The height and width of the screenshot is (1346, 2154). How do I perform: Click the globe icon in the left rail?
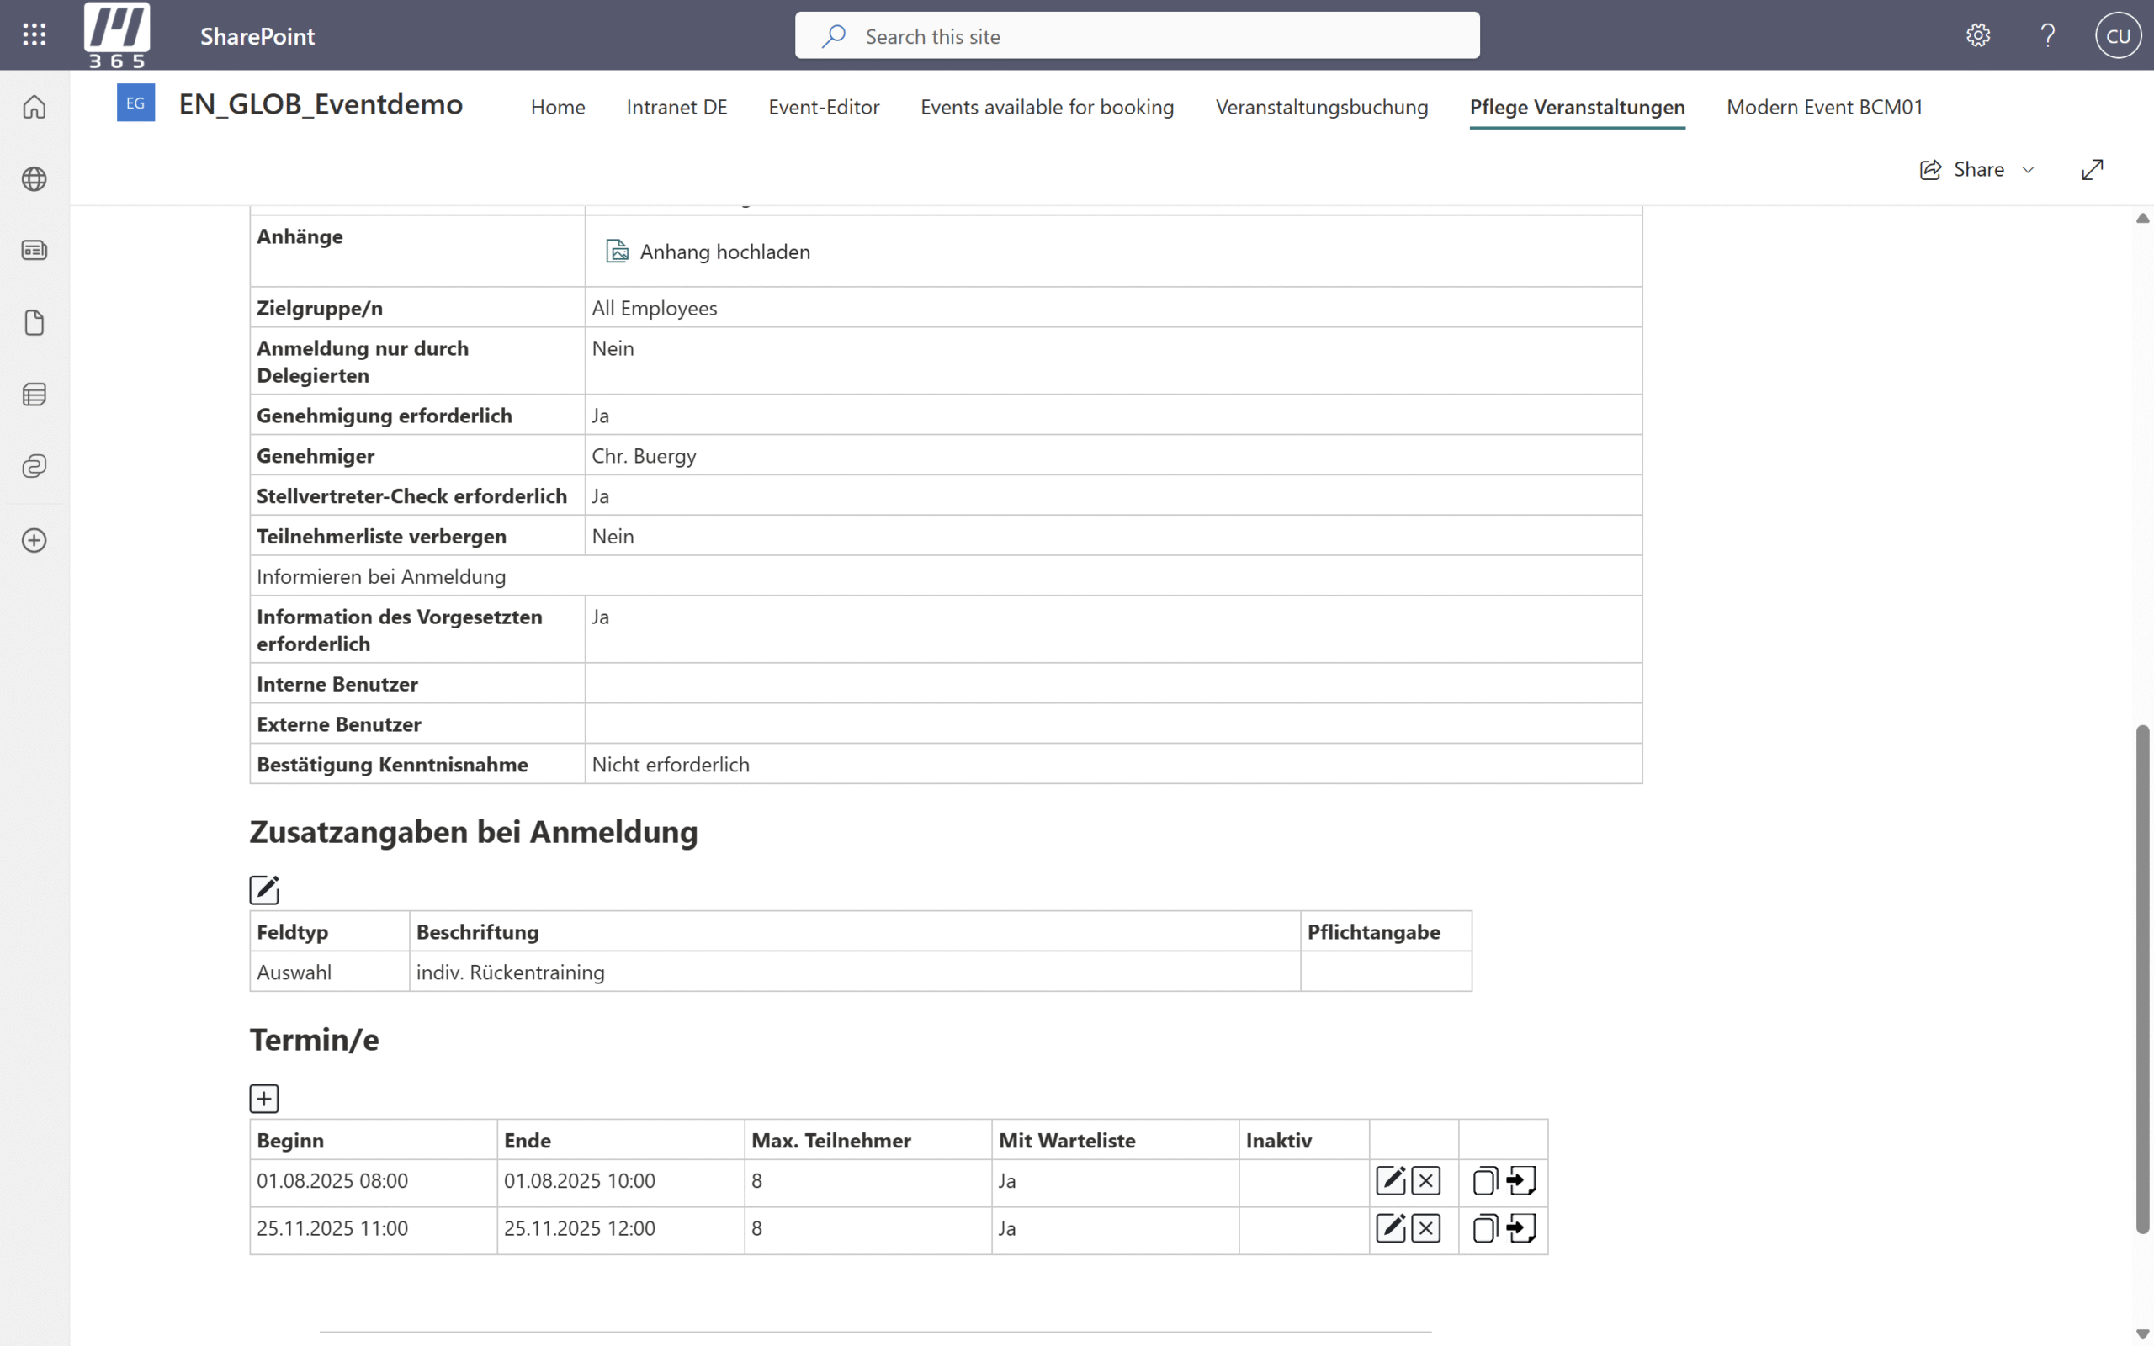(x=34, y=179)
